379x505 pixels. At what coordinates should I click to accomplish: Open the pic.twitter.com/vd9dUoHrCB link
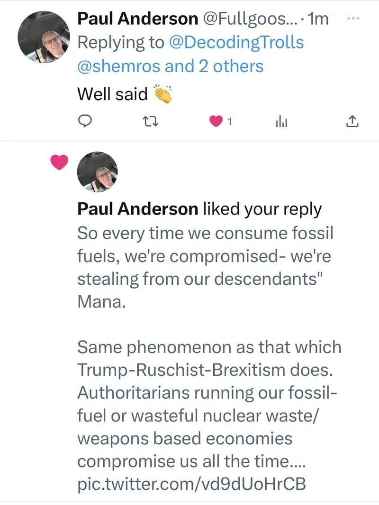(191, 484)
